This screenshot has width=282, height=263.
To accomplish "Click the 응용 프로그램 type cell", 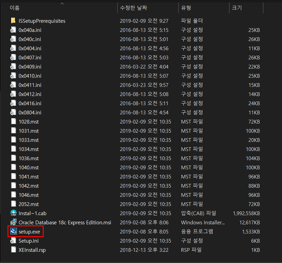I will click(x=197, y=231).
